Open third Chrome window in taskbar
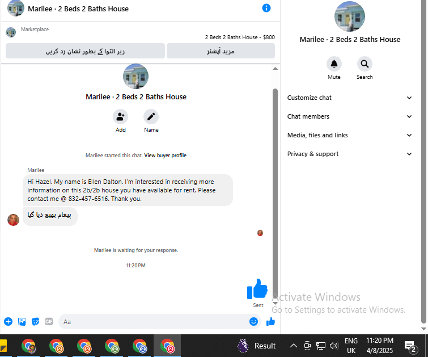428x357 pixels. coord(84,346)
